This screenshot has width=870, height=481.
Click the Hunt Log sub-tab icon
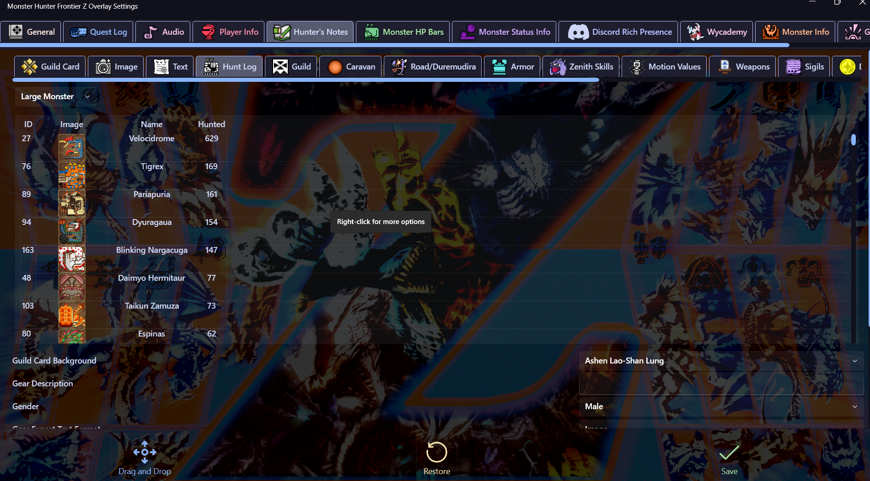point(211,67)
